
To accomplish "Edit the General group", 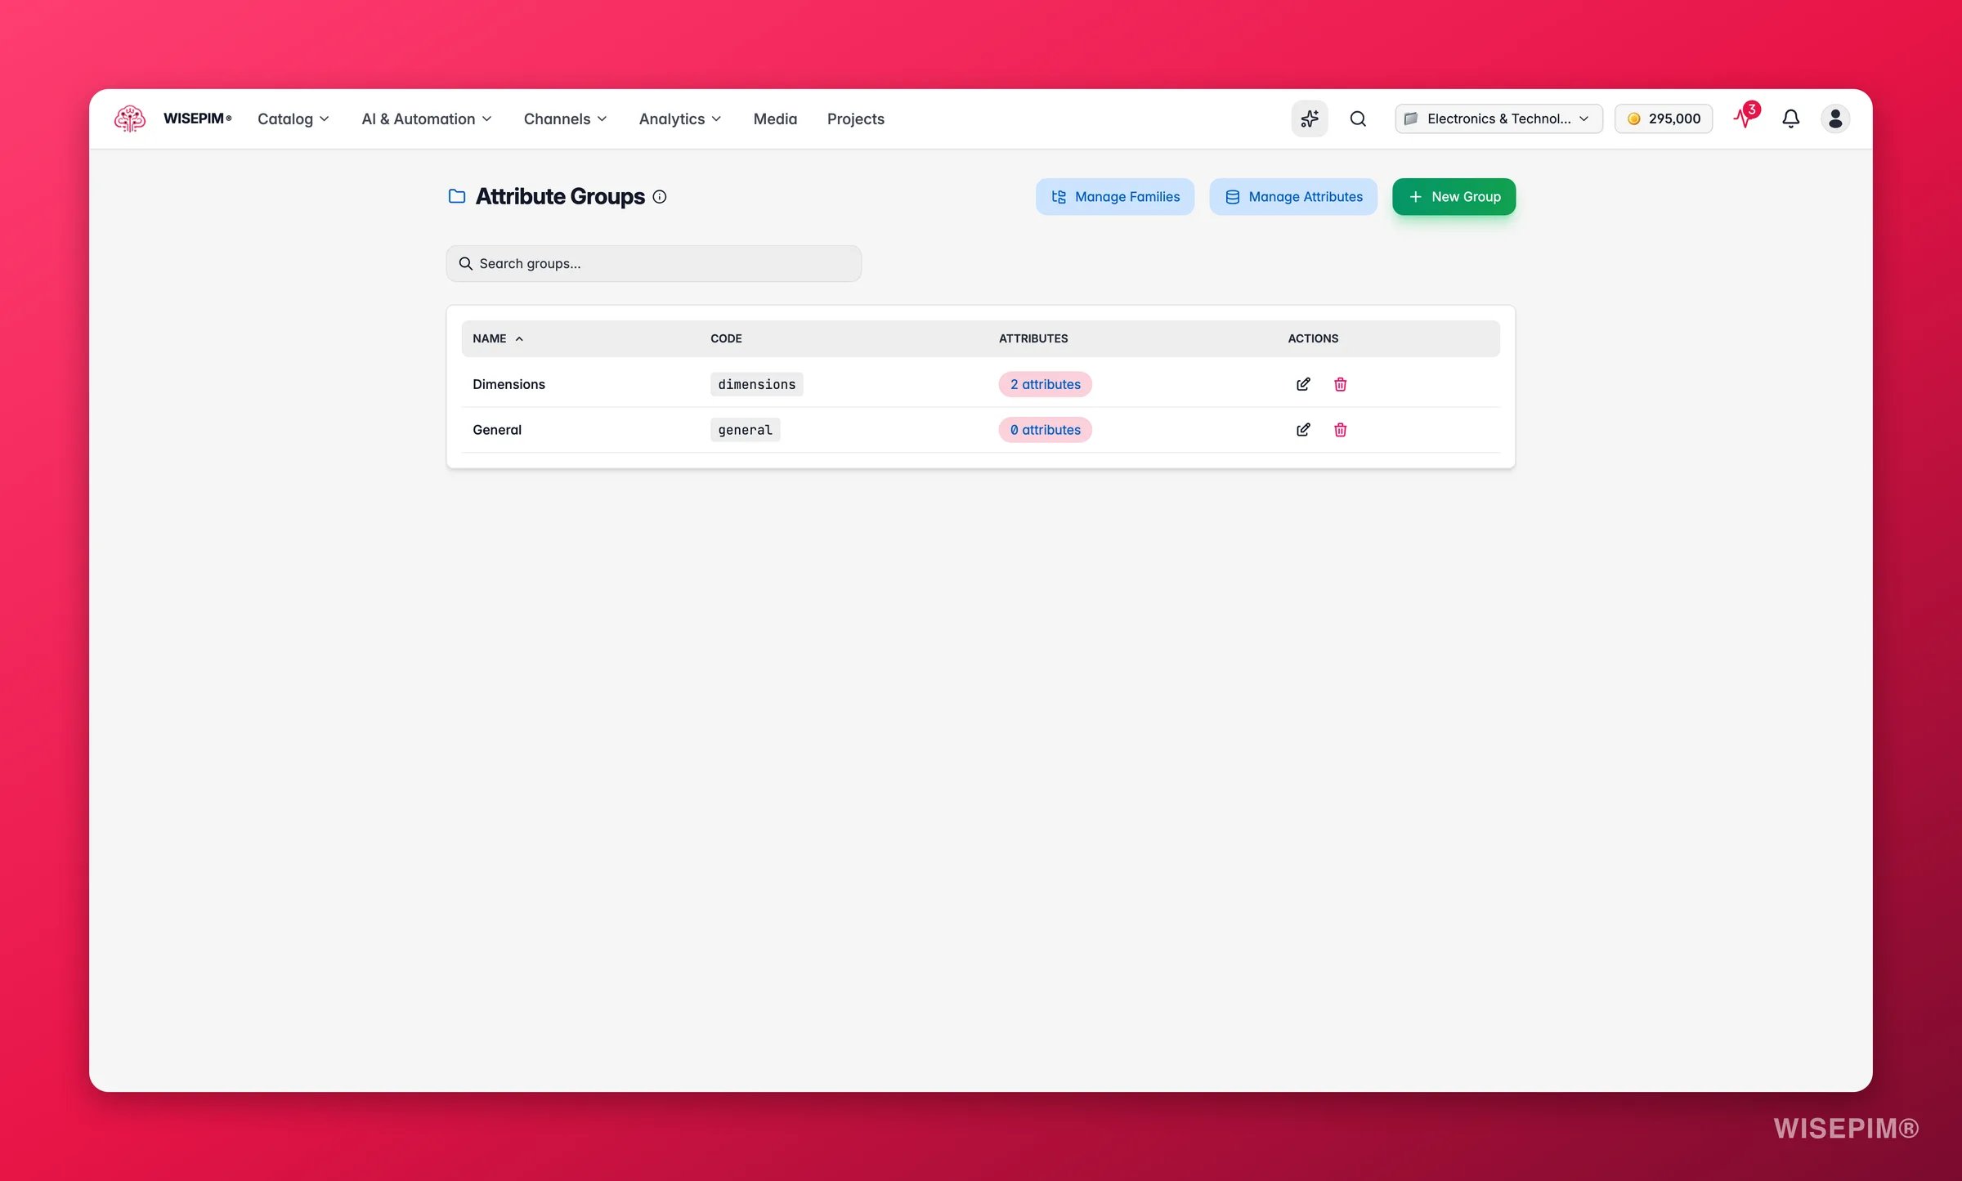I will (x=1303, y=430).
